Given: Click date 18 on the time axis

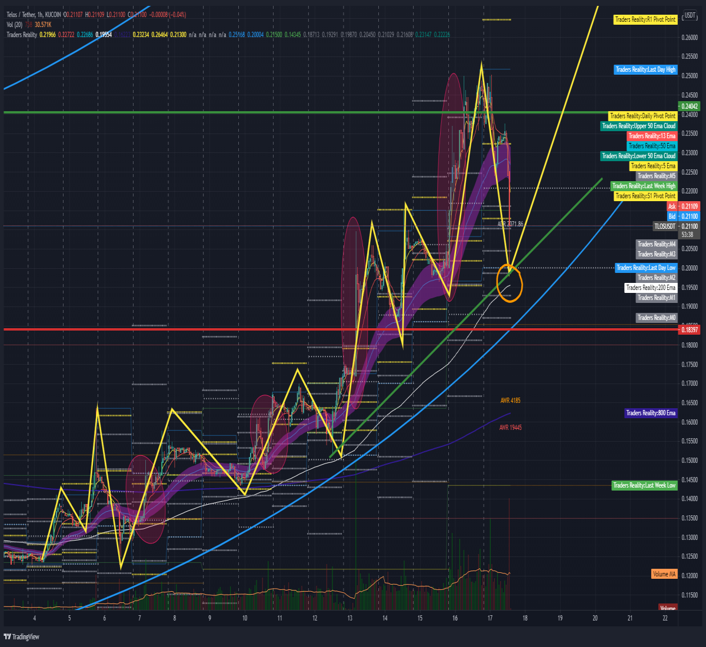Looking at the screenshot, I should point(525,618).
